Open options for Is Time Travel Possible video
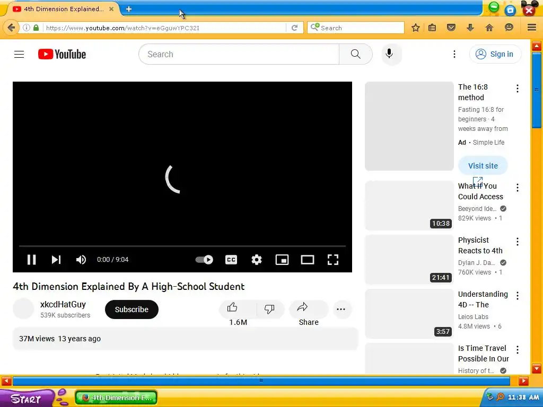Screen dimensions: 543x407 518,350
